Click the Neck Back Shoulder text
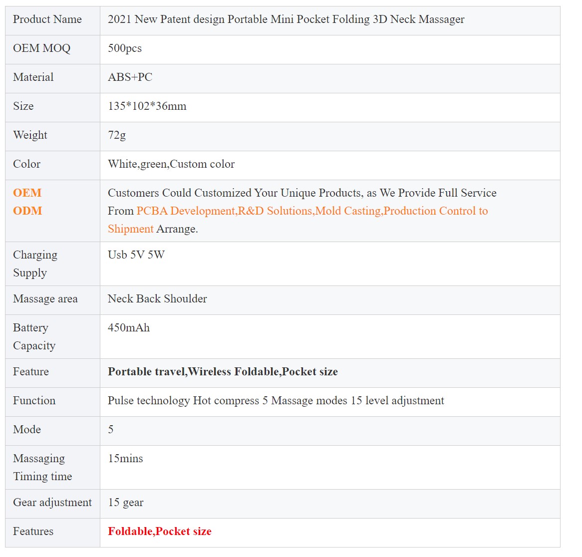Image resolution: width=582 pixels, height=557 pixels. pyautogui.click(x=157, y=299)
